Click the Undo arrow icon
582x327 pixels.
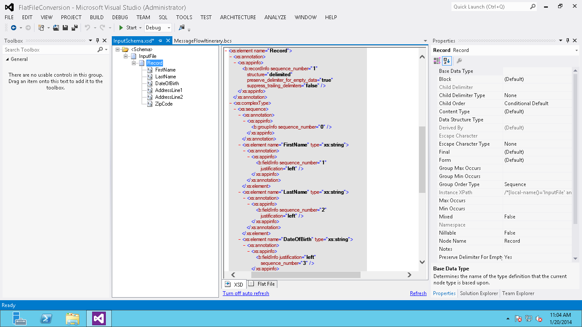(87, 28)
